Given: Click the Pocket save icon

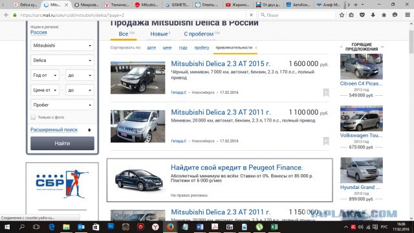Looking at the screenshot, I should [362, 15].
